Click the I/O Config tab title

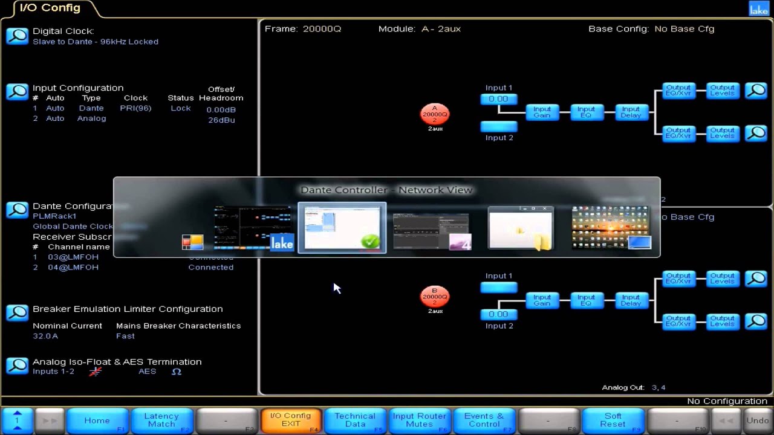50,8
